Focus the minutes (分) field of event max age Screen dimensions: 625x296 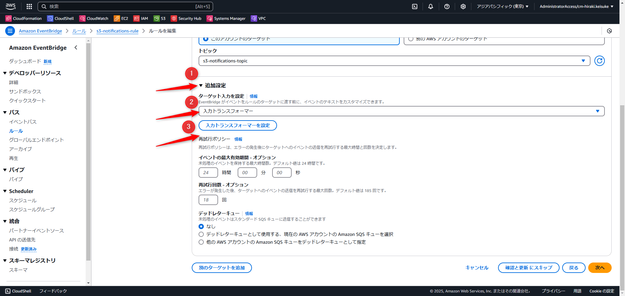coord(247,173)
